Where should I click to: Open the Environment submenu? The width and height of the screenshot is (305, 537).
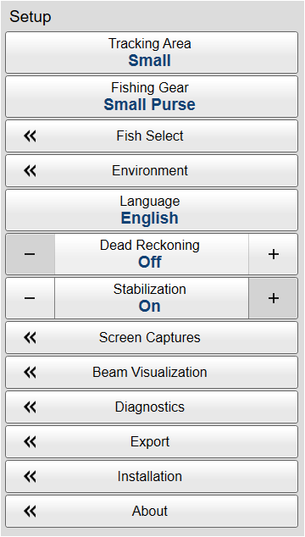click(x=152, y=170)
